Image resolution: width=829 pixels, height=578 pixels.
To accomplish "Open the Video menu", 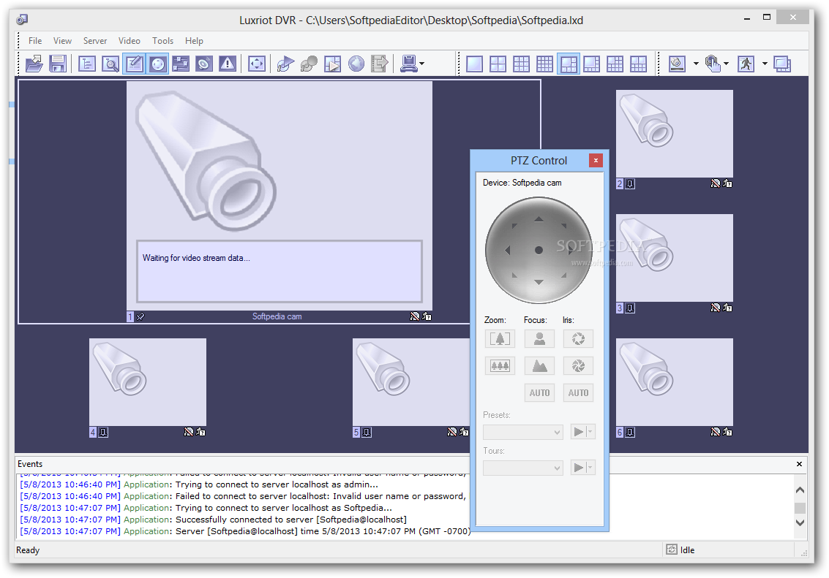I will click(x=129, y=41).
